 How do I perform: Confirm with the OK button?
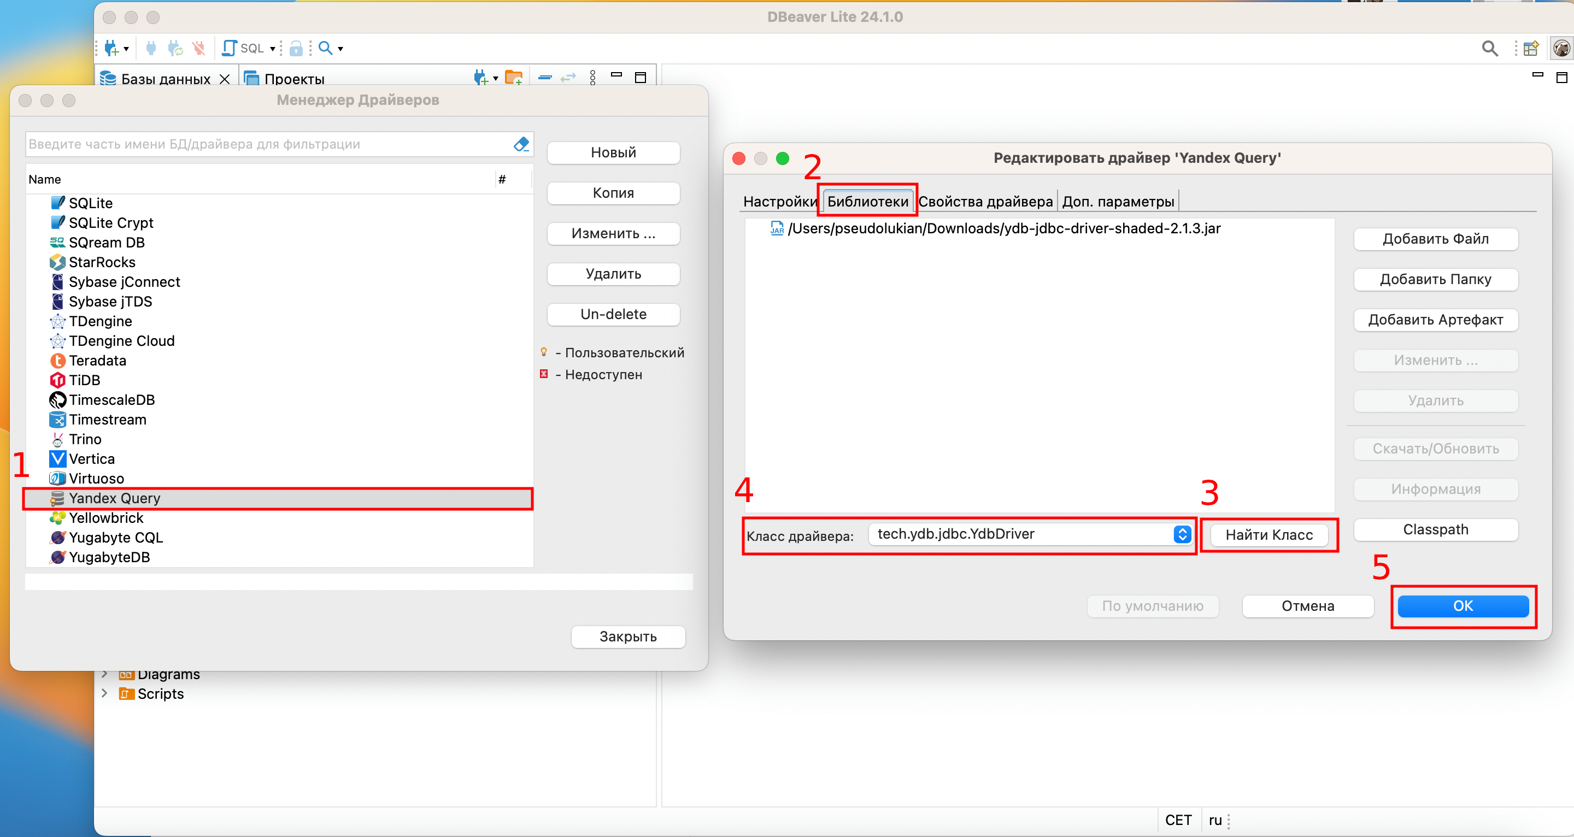point(1462,605)
